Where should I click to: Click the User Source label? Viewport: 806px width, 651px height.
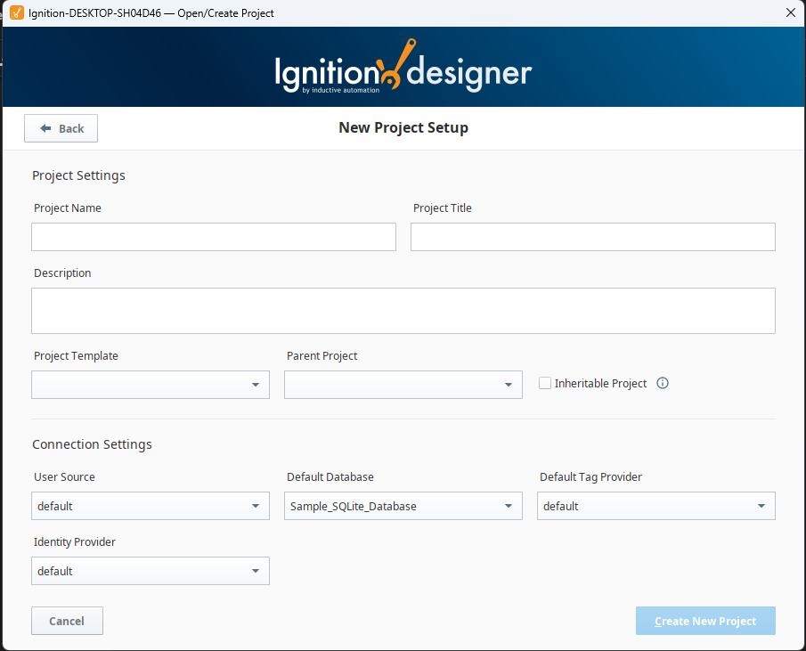pyautogui.click(x=64, y=477)
